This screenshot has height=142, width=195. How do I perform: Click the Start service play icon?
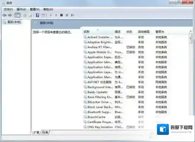(x=51, y=15)
